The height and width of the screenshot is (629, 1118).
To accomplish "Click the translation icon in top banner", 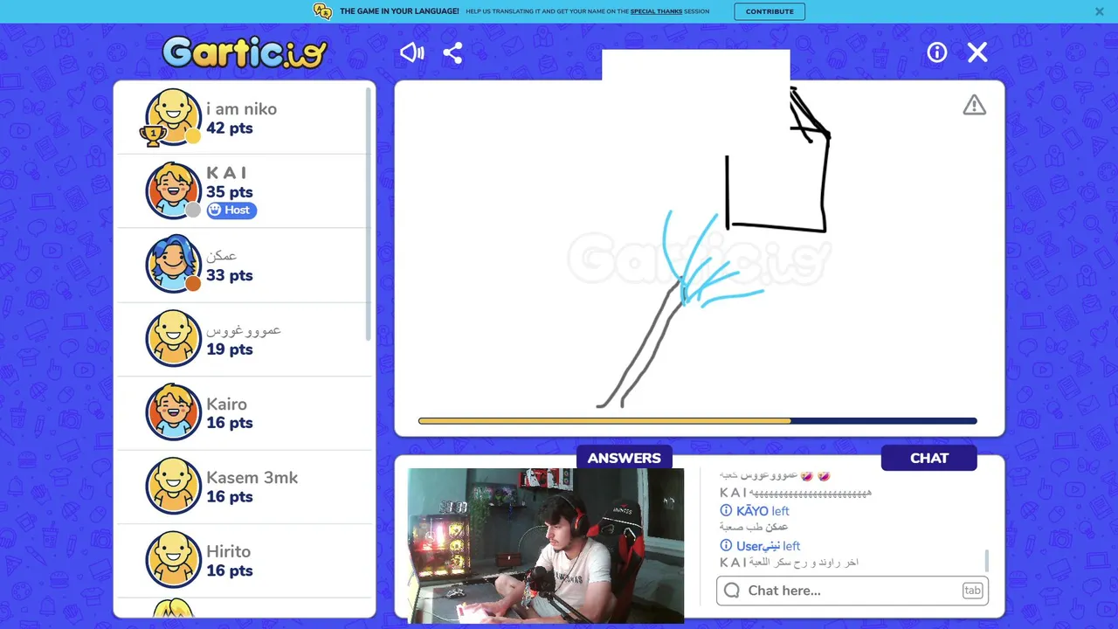I will point(322,11).
